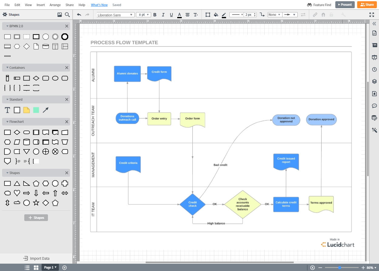Open the Layers panel icon
Image resolution: width=379 pixels, height=271 pixels.
pos(374,82)
